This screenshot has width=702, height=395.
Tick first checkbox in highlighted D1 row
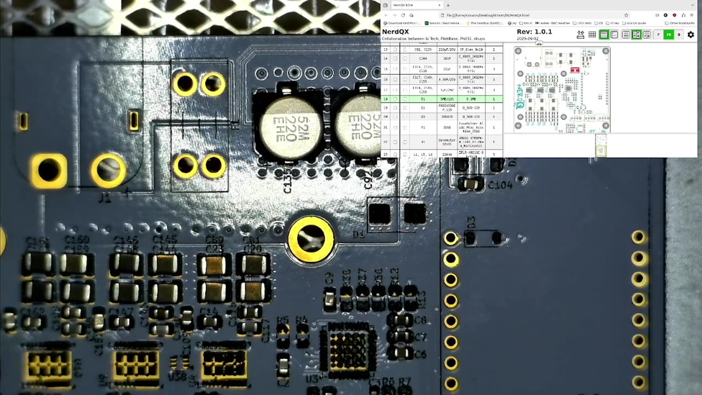(395, 99)
